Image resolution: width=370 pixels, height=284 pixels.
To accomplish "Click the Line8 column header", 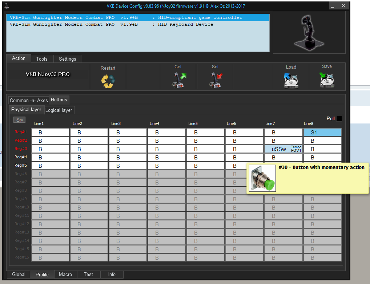I will click(x=309, y=123).
